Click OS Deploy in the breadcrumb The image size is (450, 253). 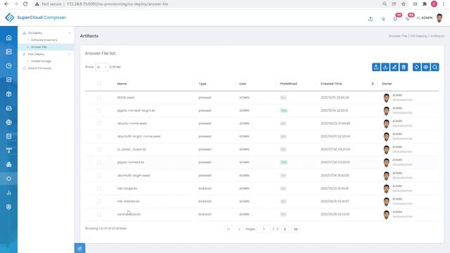(419, 36)
